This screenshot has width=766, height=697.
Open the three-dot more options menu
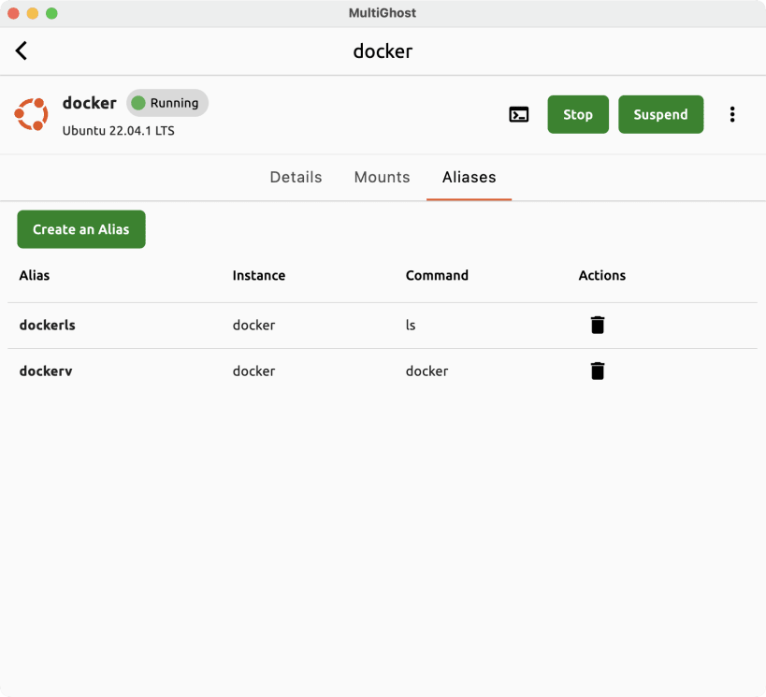click(731, 114)
